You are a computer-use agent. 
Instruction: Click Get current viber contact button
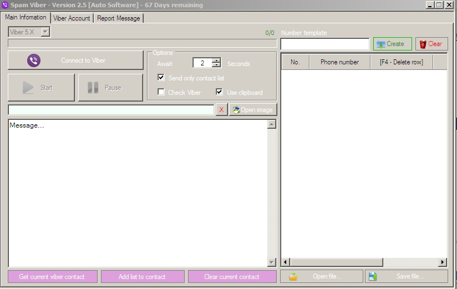pyautogui.click(x=53, y=276)
